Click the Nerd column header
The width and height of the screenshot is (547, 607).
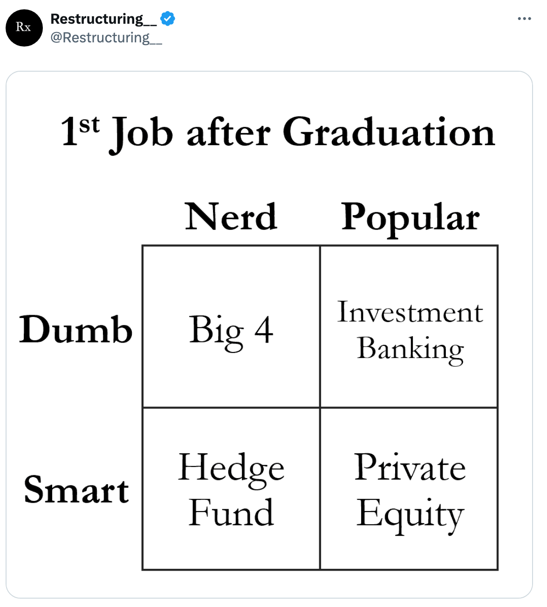tap(231, 217)
